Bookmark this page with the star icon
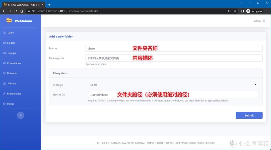271x150 pixels. (235, 11)
